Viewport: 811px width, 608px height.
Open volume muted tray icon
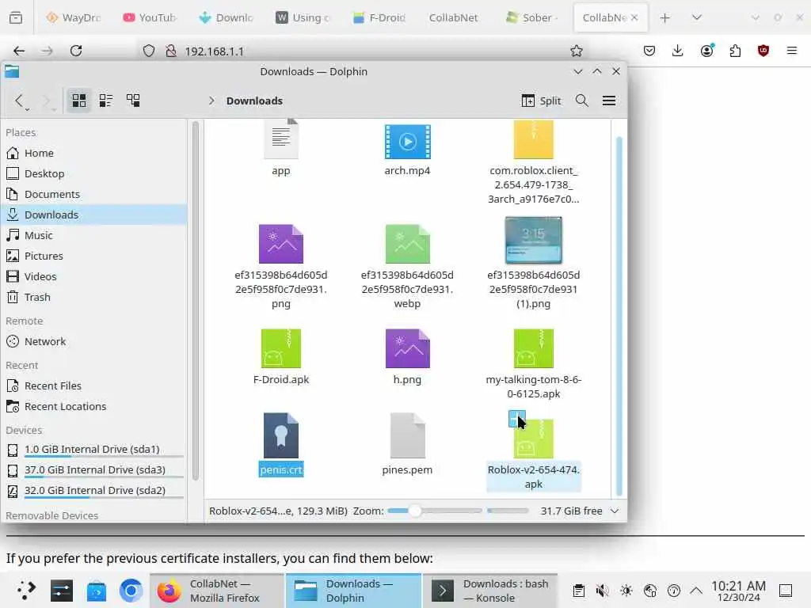pyautogui.click(x=602, y=591)
